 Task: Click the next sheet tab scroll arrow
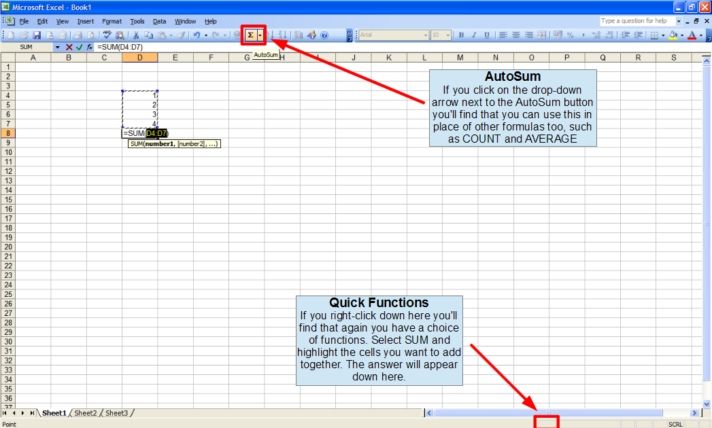tap(22, 413)
